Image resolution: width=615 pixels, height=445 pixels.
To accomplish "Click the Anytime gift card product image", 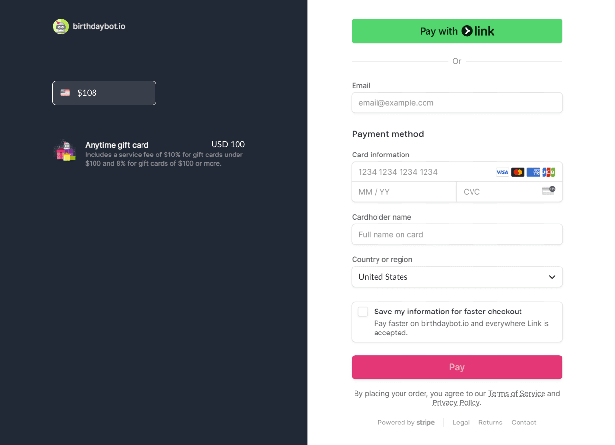I will (x=65, y=151).
